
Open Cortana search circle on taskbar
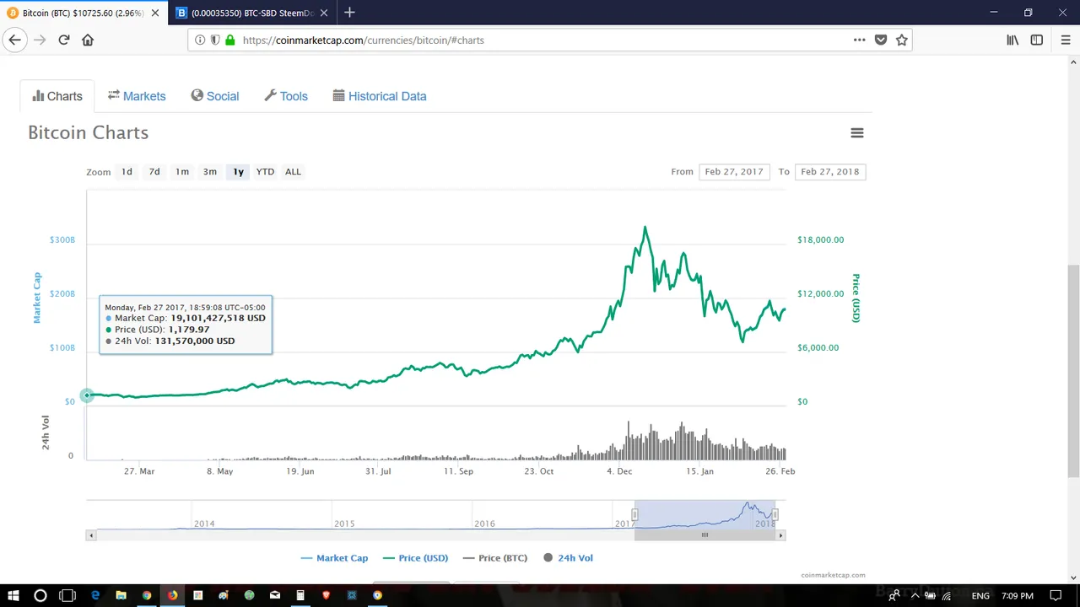(x=40, y=595)
